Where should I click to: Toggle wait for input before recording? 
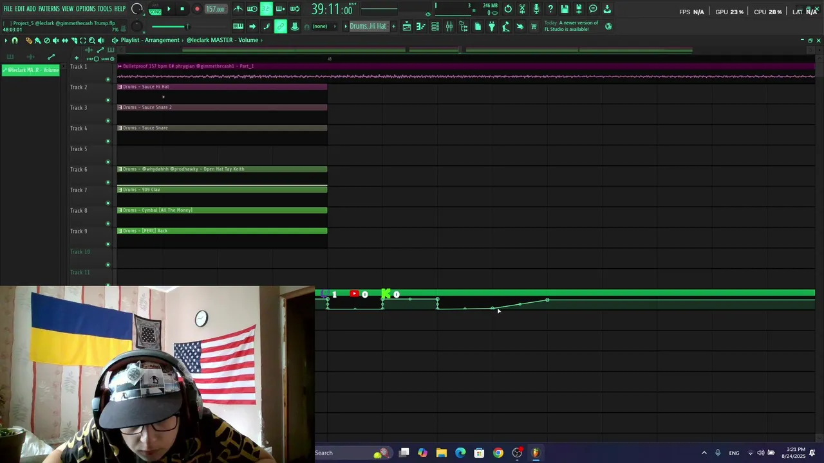coord(252,9)
